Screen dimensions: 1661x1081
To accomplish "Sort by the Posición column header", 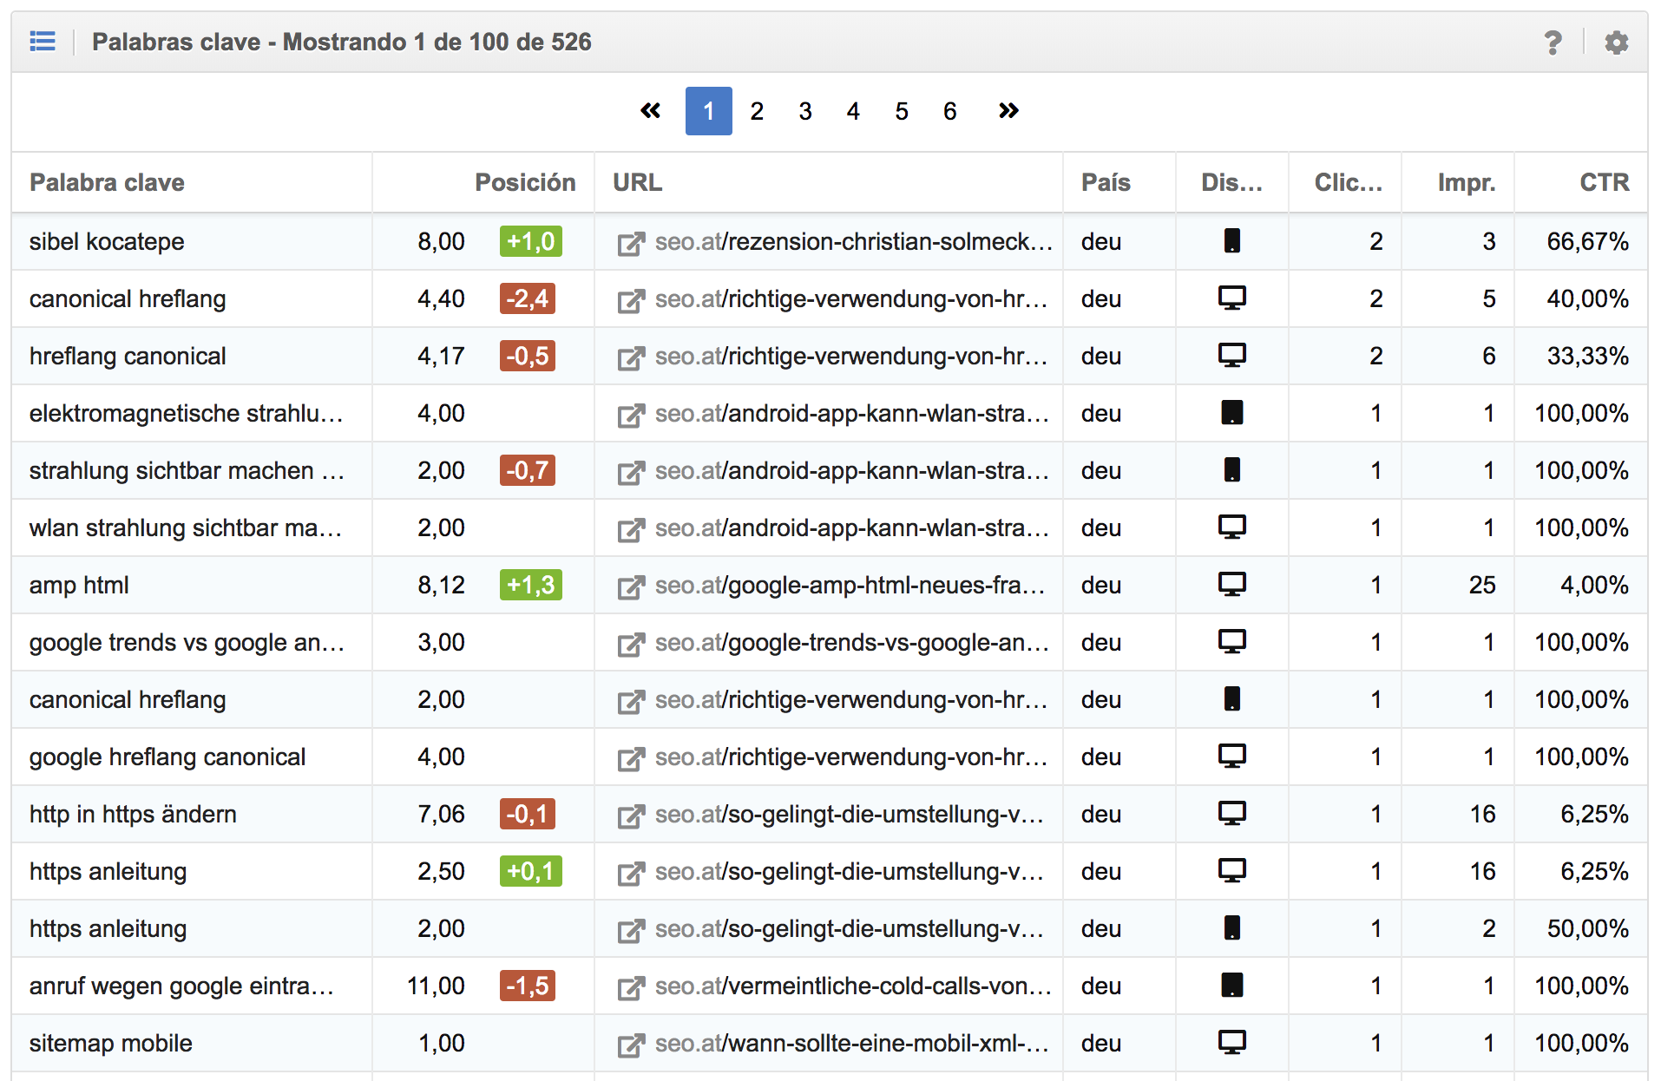I will point(524,182).
